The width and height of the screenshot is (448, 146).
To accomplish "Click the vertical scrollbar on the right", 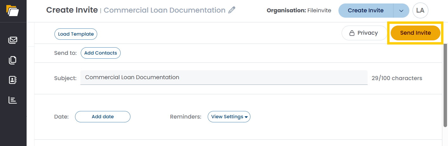I will 445,85.
